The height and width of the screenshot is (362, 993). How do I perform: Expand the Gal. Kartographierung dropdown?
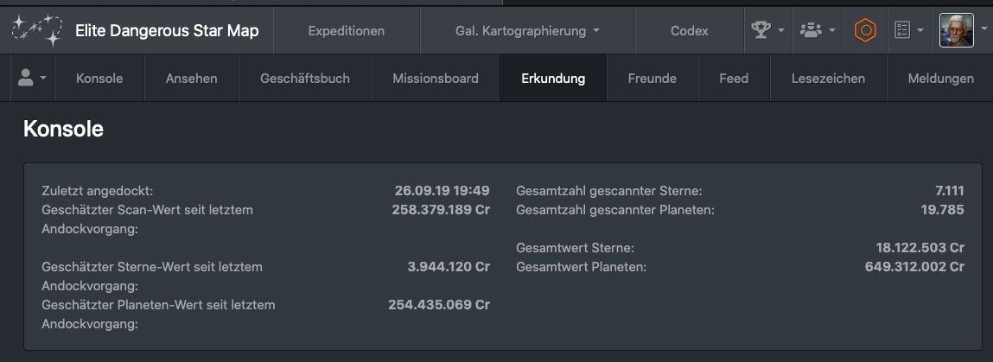[x=527, y=30]
